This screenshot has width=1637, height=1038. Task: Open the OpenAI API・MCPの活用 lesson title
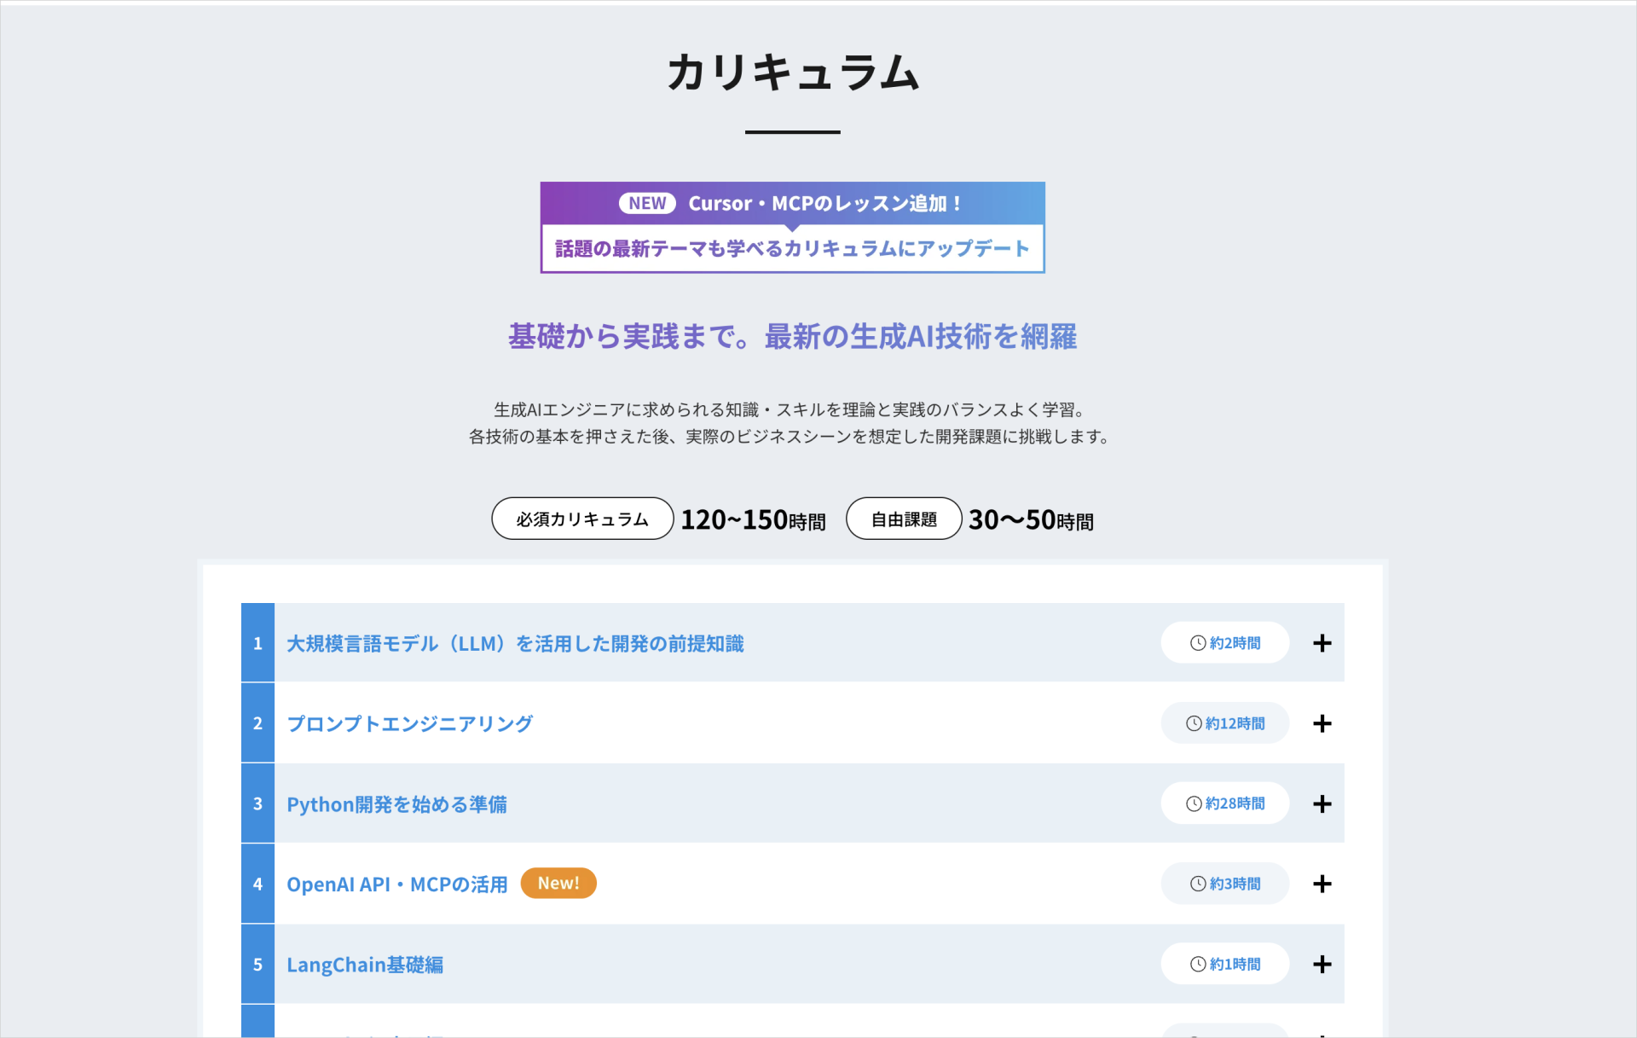pyautogui.click(x=396, y=884)
